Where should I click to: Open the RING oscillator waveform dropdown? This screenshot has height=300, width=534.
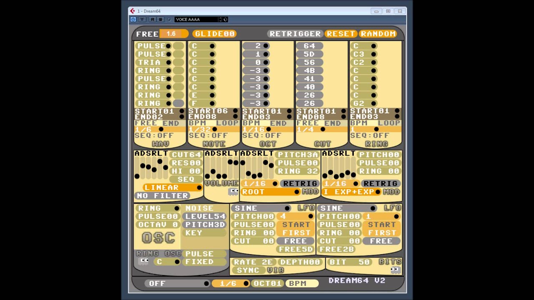pos(158,208)
